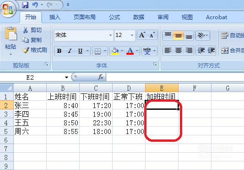
Task: Decrease font size with small A
Action: tap(152, 35)
